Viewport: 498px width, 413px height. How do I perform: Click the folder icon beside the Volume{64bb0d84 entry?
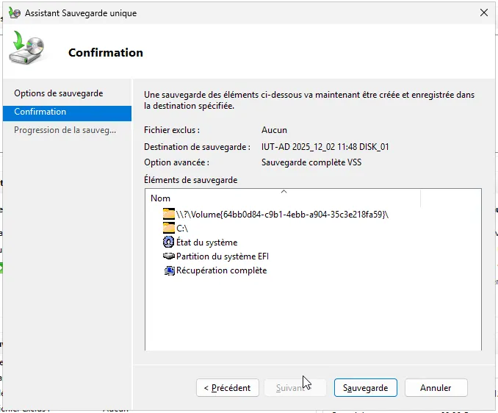click(x=170, y=214)
